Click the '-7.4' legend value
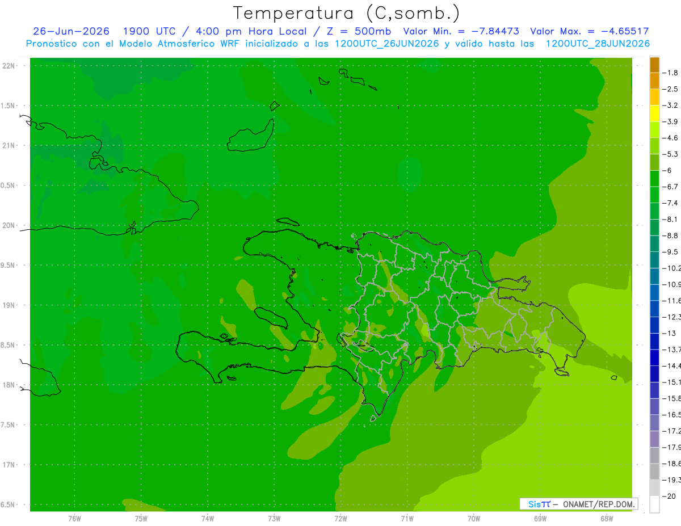The width and height of the screenshot is (681, 526). pyautogui.click(x=671, y=203)
